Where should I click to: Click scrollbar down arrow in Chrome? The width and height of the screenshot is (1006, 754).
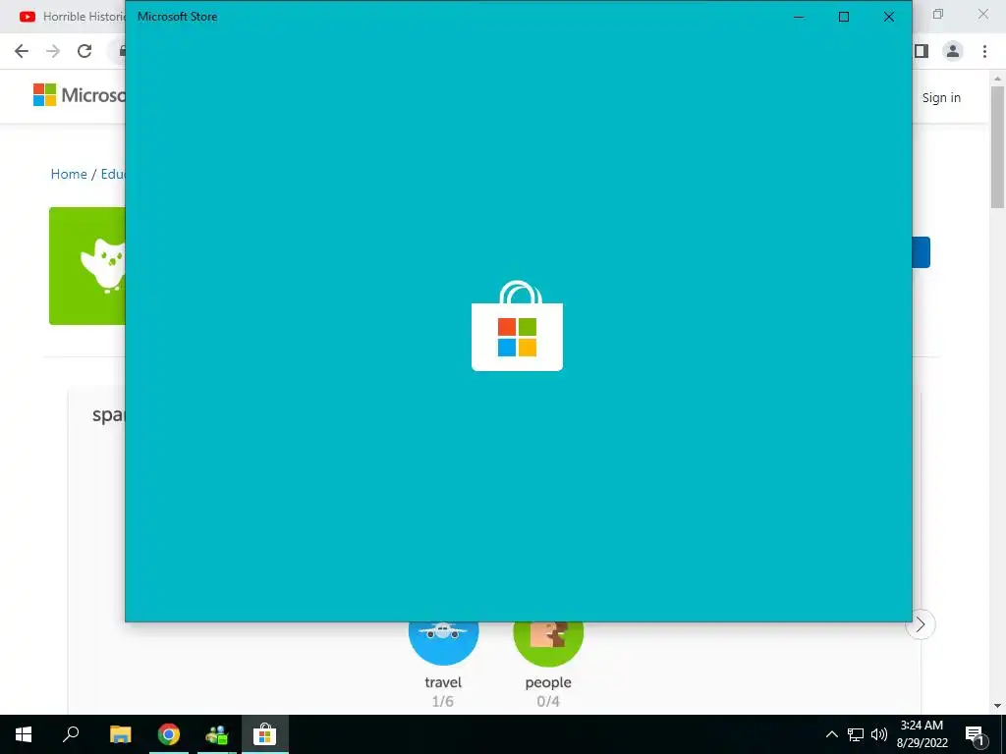(997, 706)
